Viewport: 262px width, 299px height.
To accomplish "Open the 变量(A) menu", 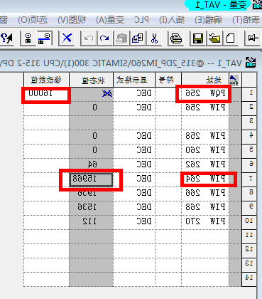I will tap(110, 20).
